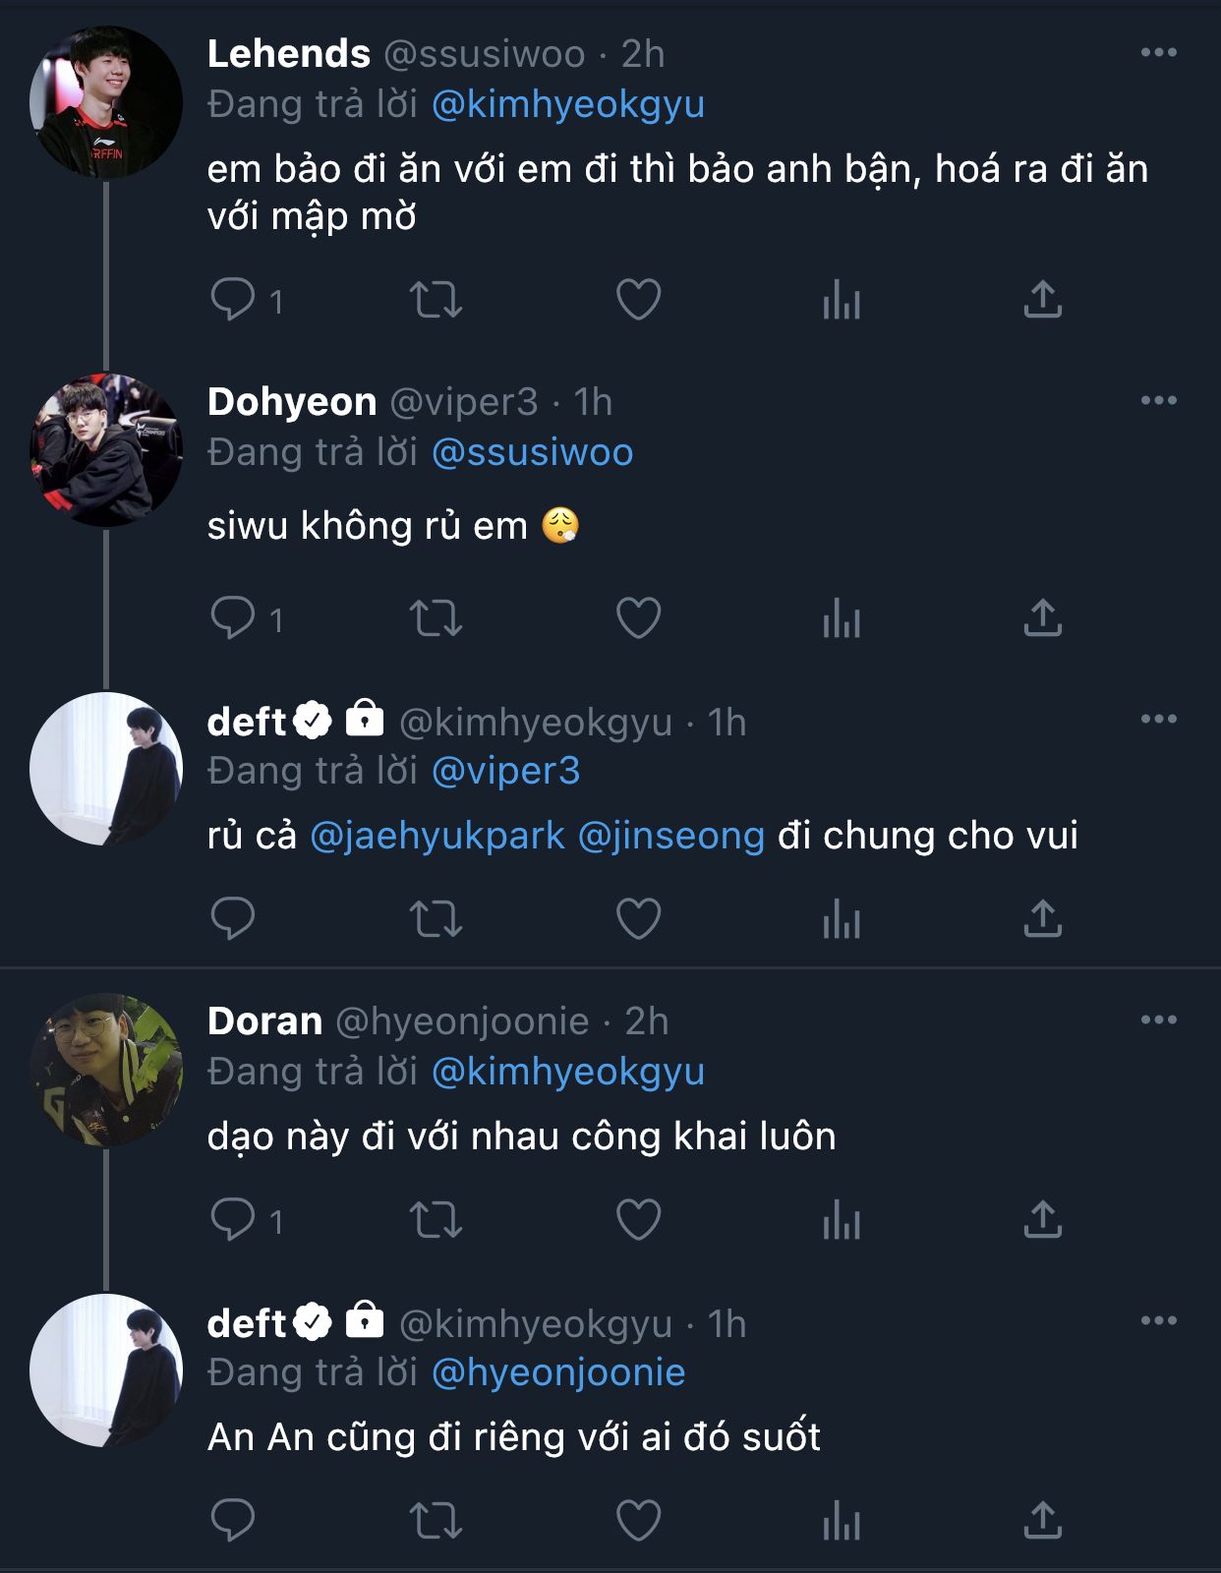
Task: Open more options menu on Dohyeon's tweet
Action: coord(1158,401)
